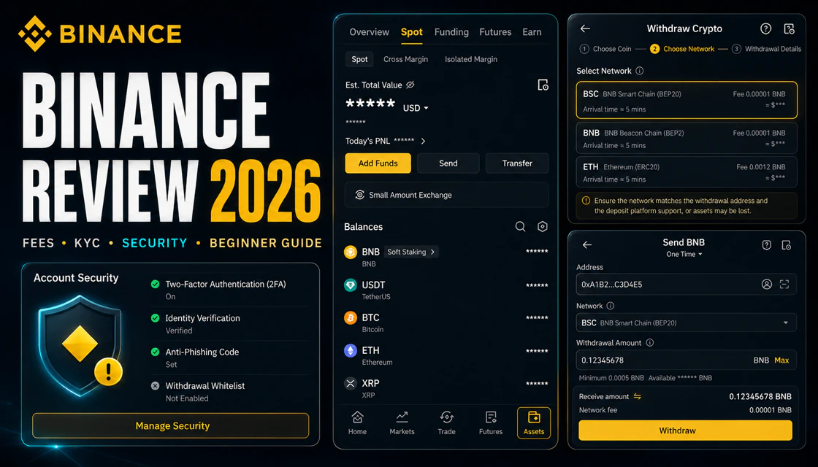The height and width of the screenshot is (467, 818).
Task: Click info icon next to Withdrawal Amount
Action: point(649,343)
